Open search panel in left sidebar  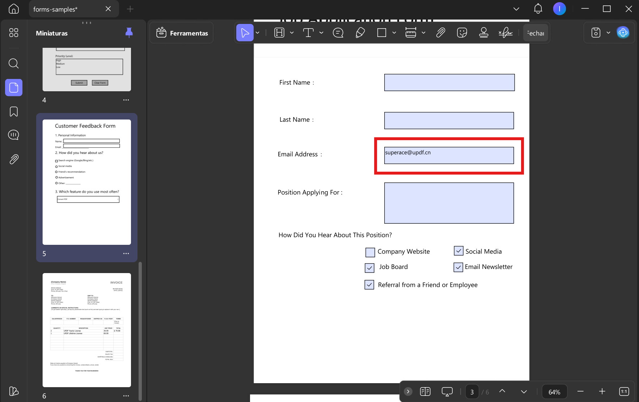[x=14, y=63]
